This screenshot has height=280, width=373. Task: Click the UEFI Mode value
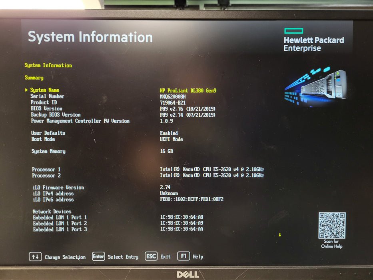click(x=171, y=139)
